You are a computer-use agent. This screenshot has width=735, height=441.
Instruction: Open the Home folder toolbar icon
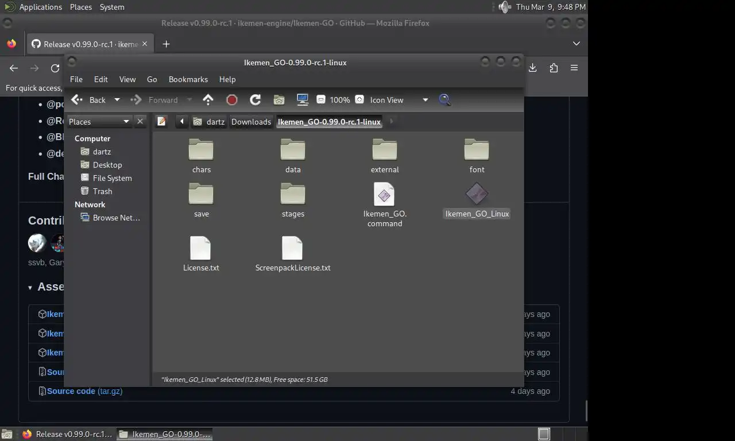tap(279, 100)
